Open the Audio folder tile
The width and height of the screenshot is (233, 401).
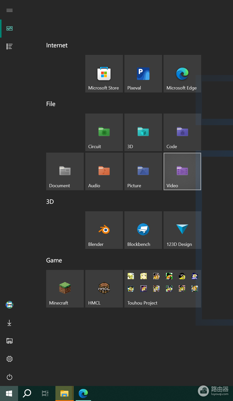point(104,171)
